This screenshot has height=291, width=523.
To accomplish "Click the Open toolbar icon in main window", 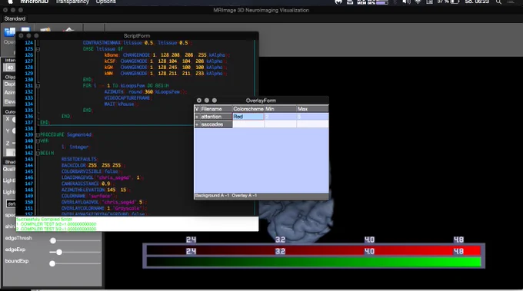I will pos(9,32).
